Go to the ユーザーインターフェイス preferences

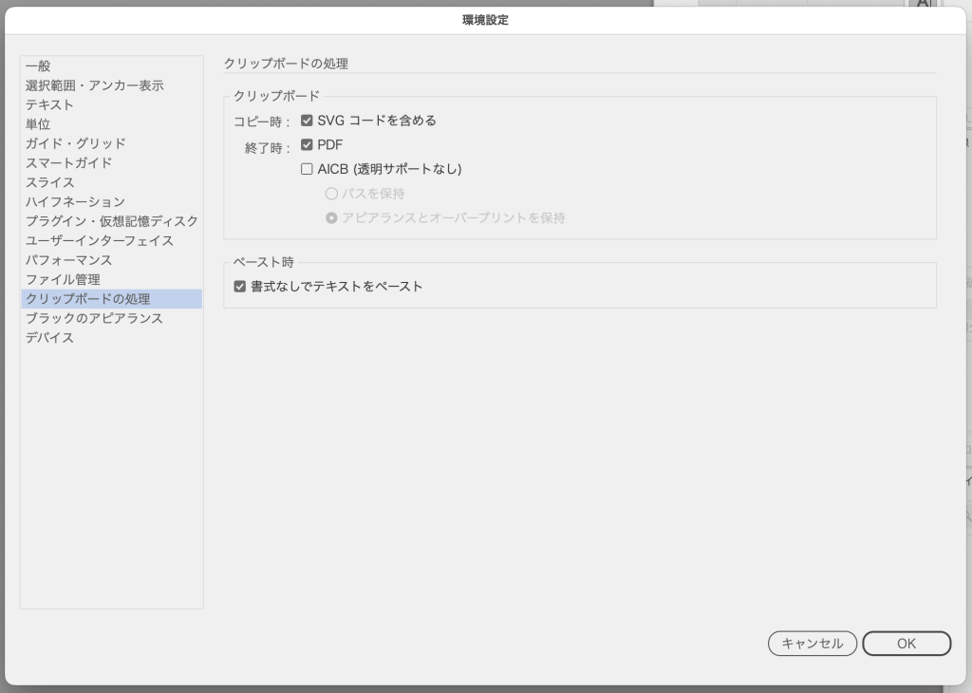pyautogui.click(x=100, y=241)
